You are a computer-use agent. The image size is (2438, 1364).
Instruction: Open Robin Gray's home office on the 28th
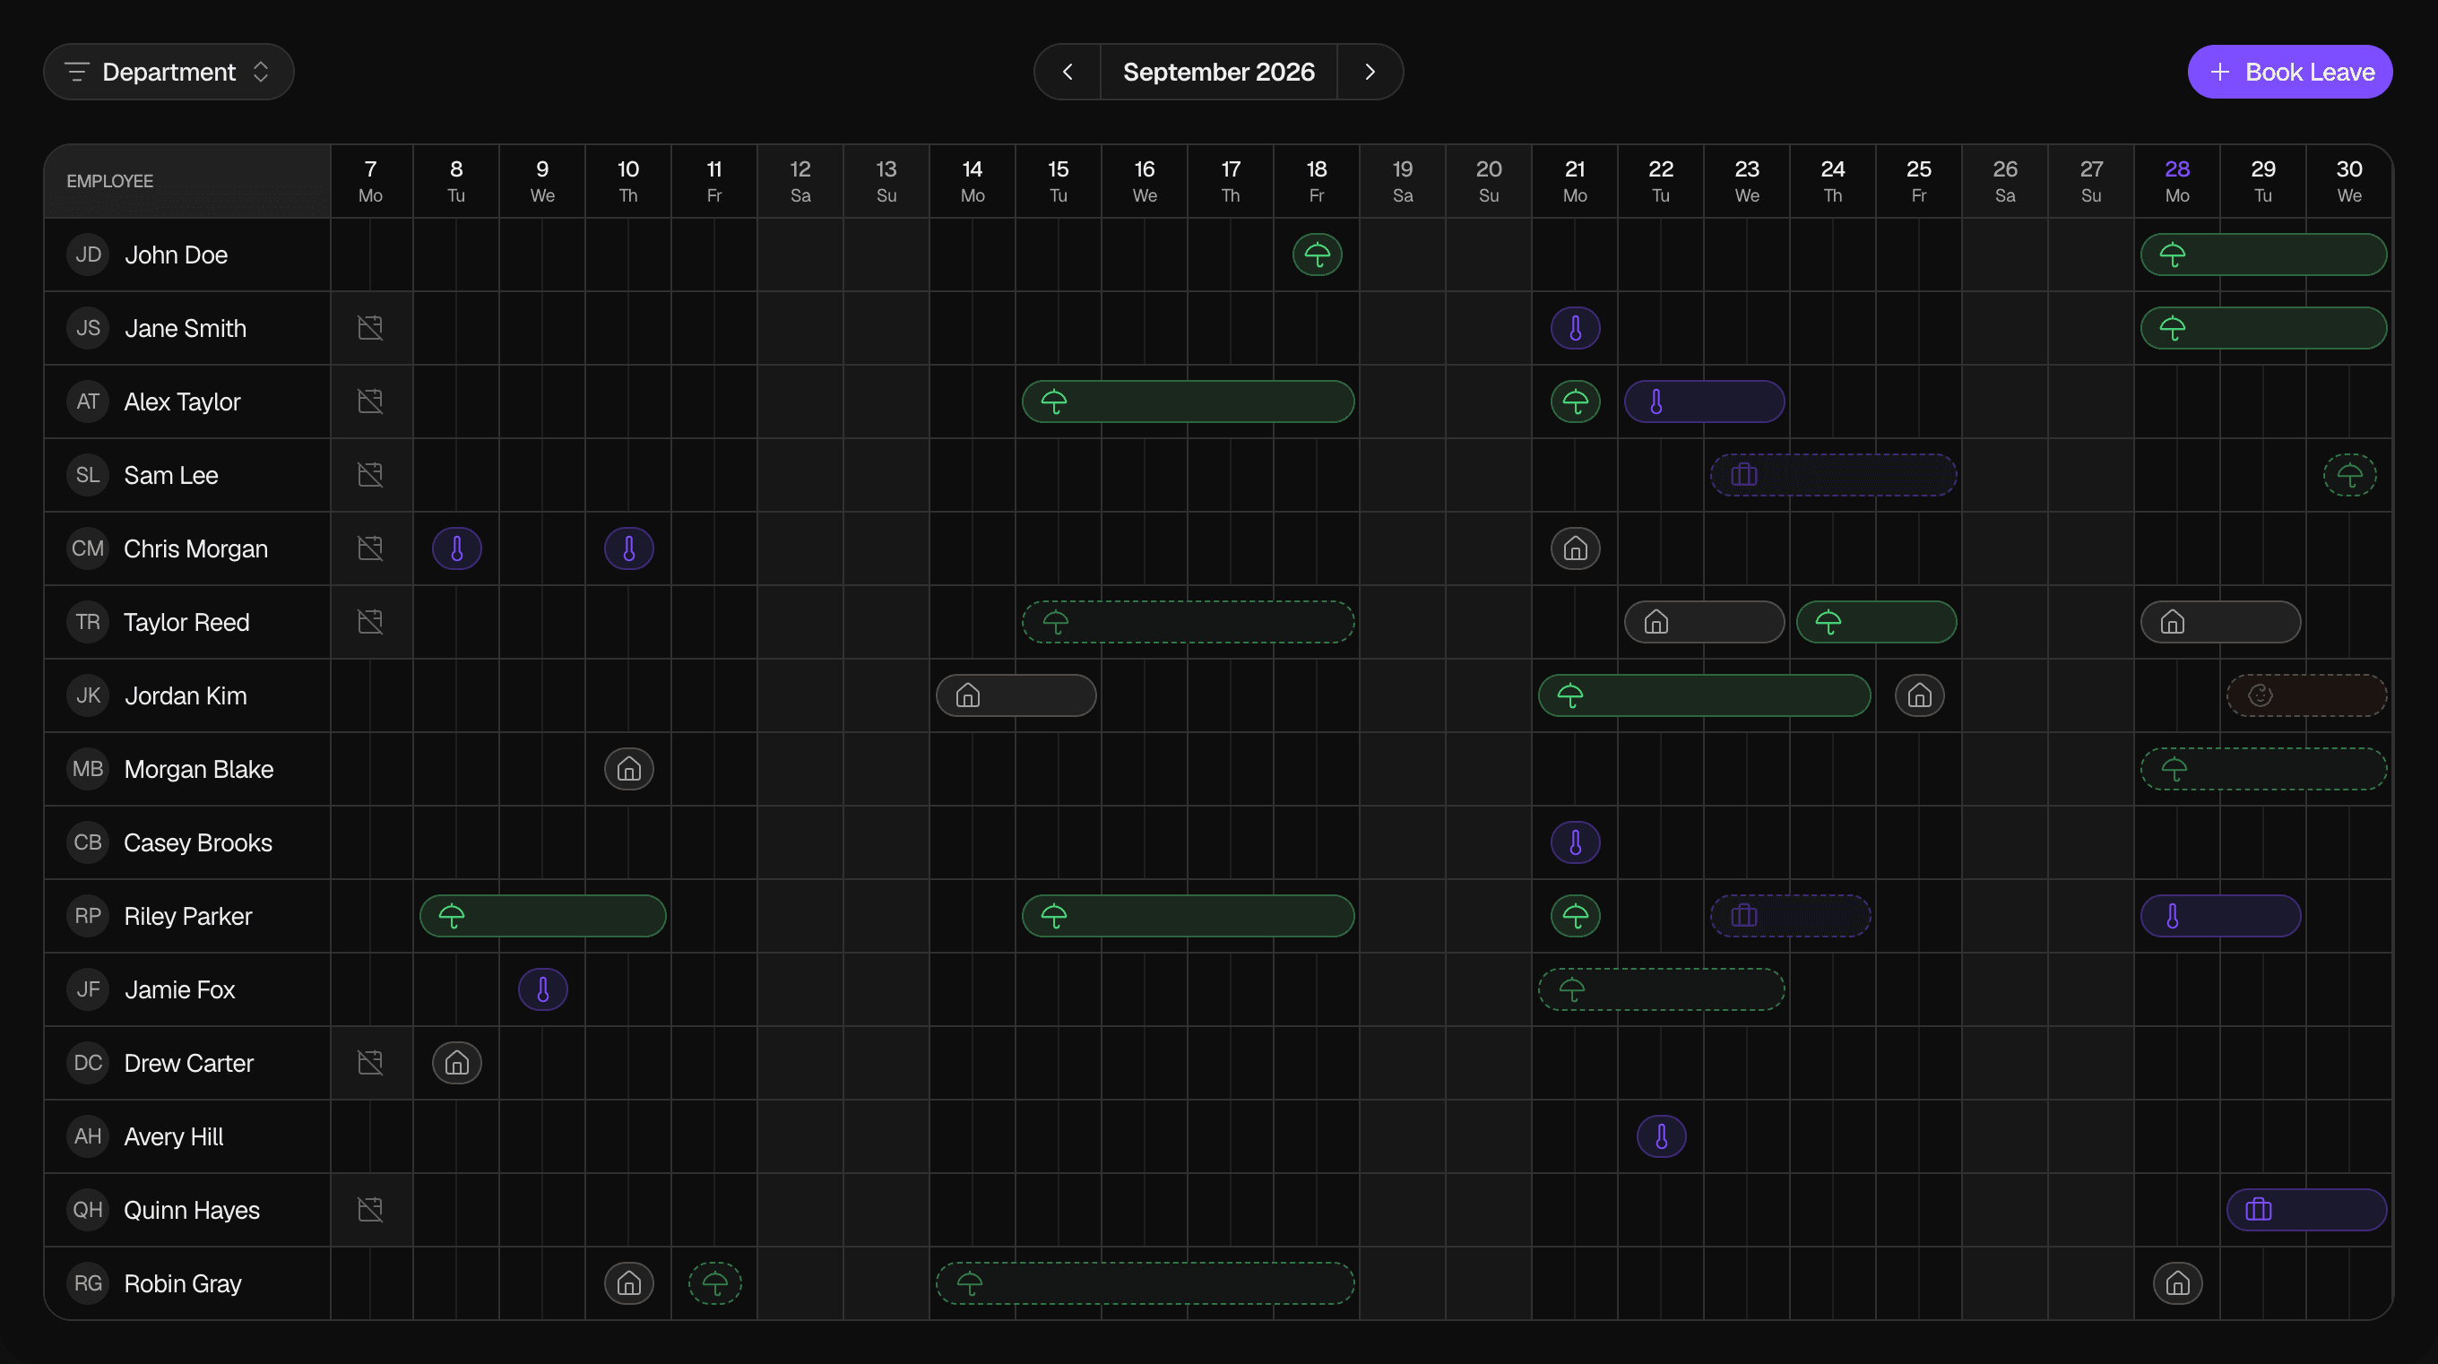coord(2177,1283)
